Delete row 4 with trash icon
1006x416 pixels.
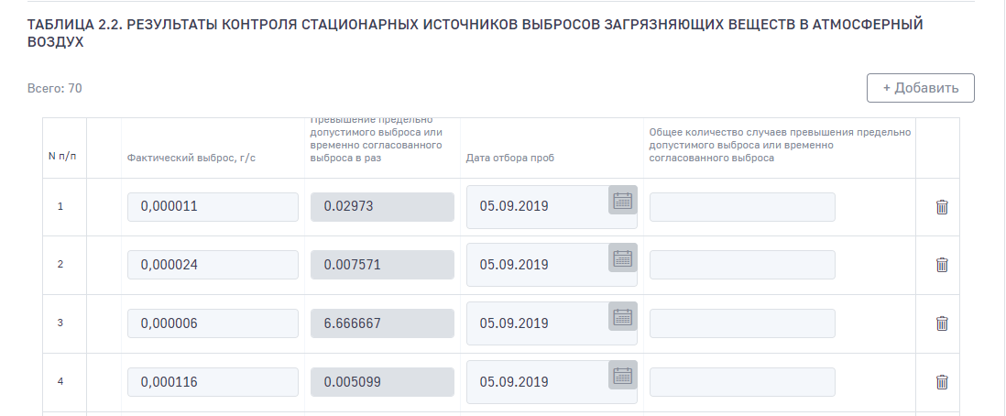tap(941, 382)
